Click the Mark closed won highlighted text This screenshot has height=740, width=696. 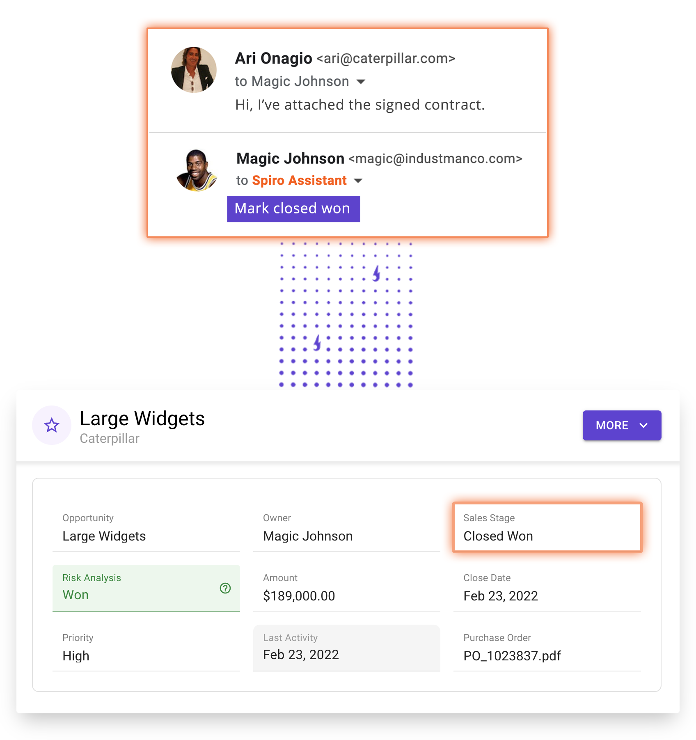[293, 209]
